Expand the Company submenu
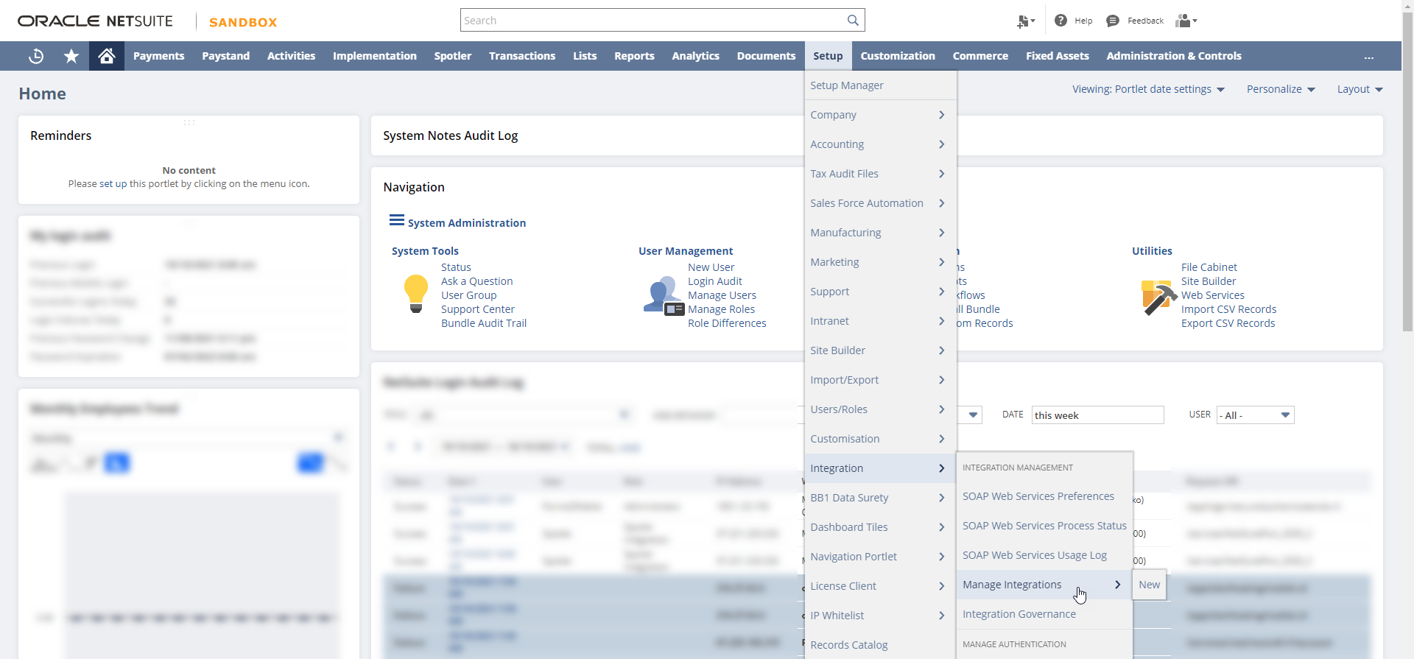This screenshot has height=659, width=1414. (880, 115)
